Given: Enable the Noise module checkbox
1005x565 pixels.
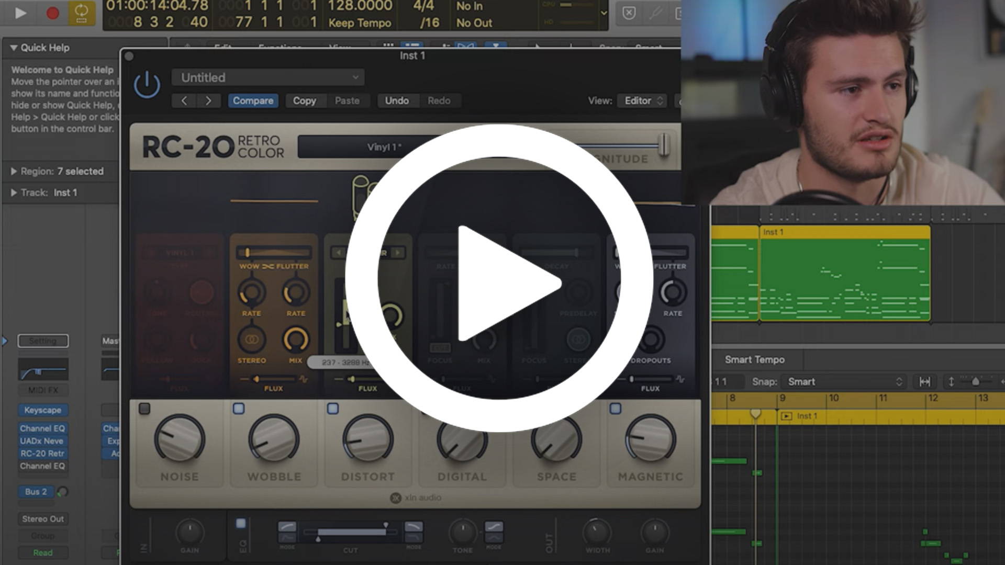Looking at the screenshot, I should coord(144,409).
